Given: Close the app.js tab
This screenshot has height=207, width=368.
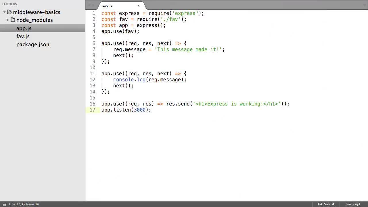Looking at the screenshot, I should click(139, 5).
